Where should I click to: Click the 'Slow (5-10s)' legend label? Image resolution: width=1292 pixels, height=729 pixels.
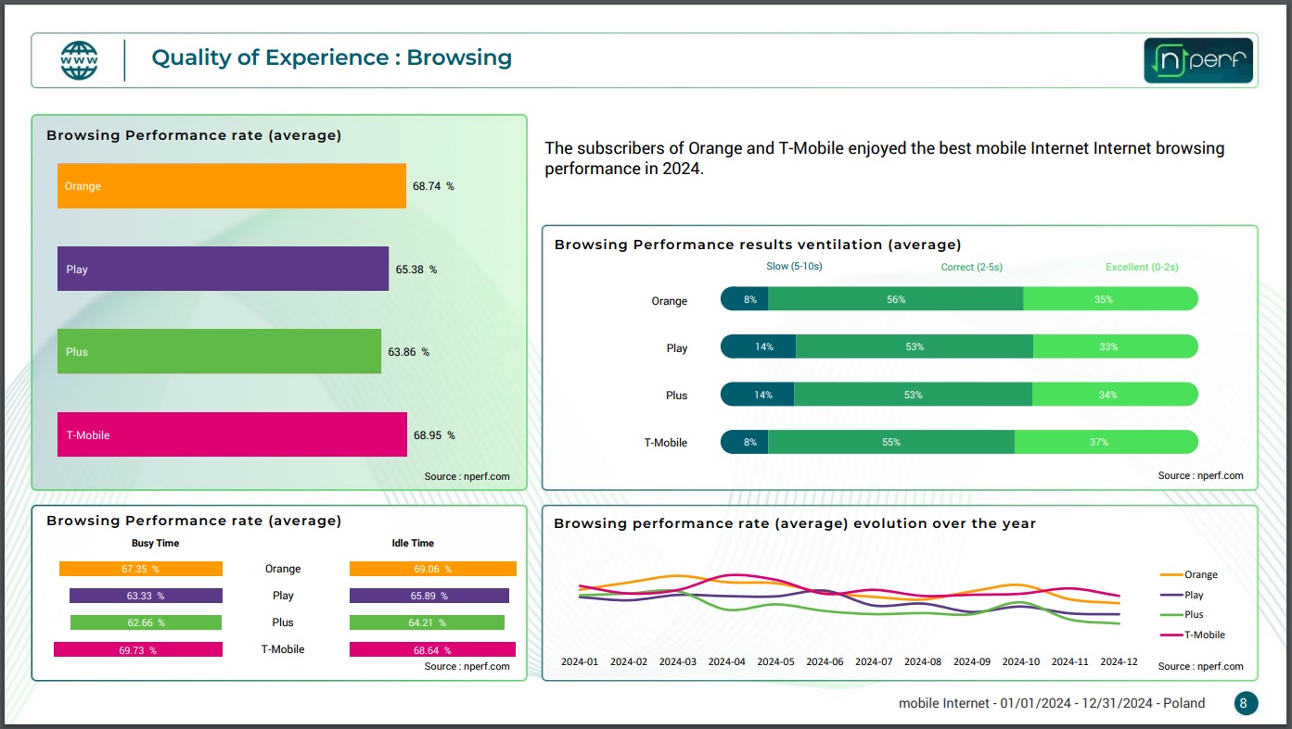coord(794,267)
